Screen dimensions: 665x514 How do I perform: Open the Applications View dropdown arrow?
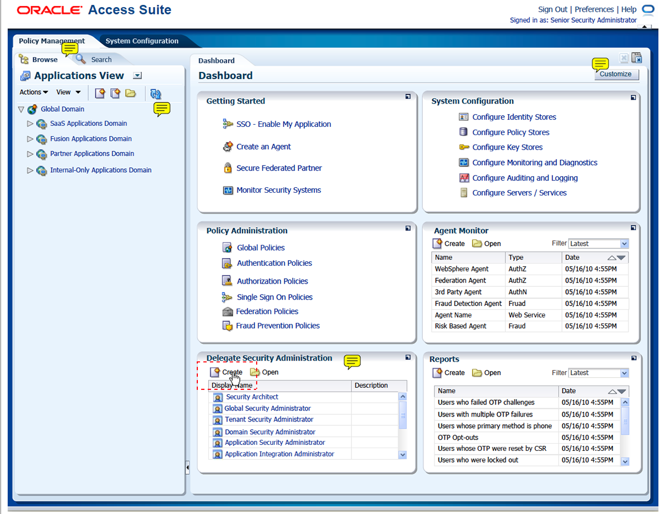pos(138,76)
